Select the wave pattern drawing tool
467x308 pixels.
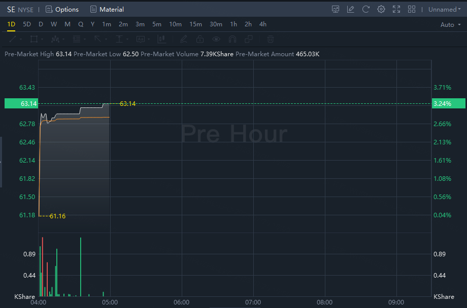(x=55, y=39)
